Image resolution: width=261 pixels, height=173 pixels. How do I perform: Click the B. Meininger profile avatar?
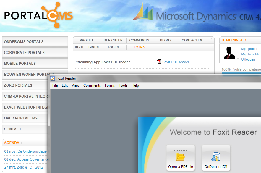tap(229, 53)
